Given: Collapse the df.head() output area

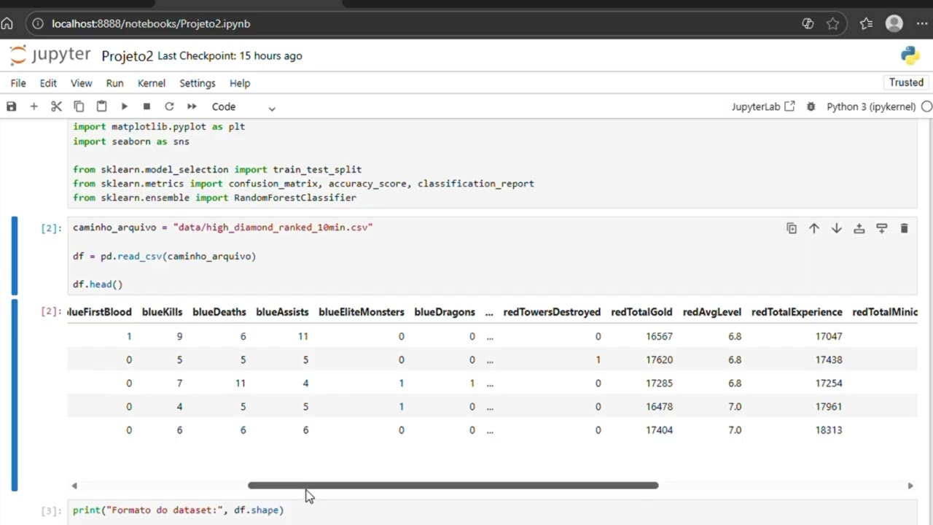Looking at the screenshot, I should (15, 395).
